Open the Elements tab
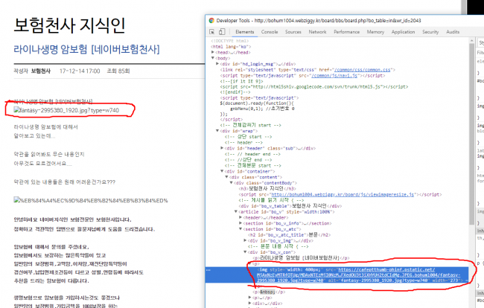Viewport: 484px width, 308px height. 245,32
